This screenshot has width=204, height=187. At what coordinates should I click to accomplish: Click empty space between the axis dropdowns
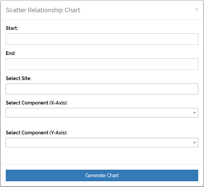pos(102,124)
